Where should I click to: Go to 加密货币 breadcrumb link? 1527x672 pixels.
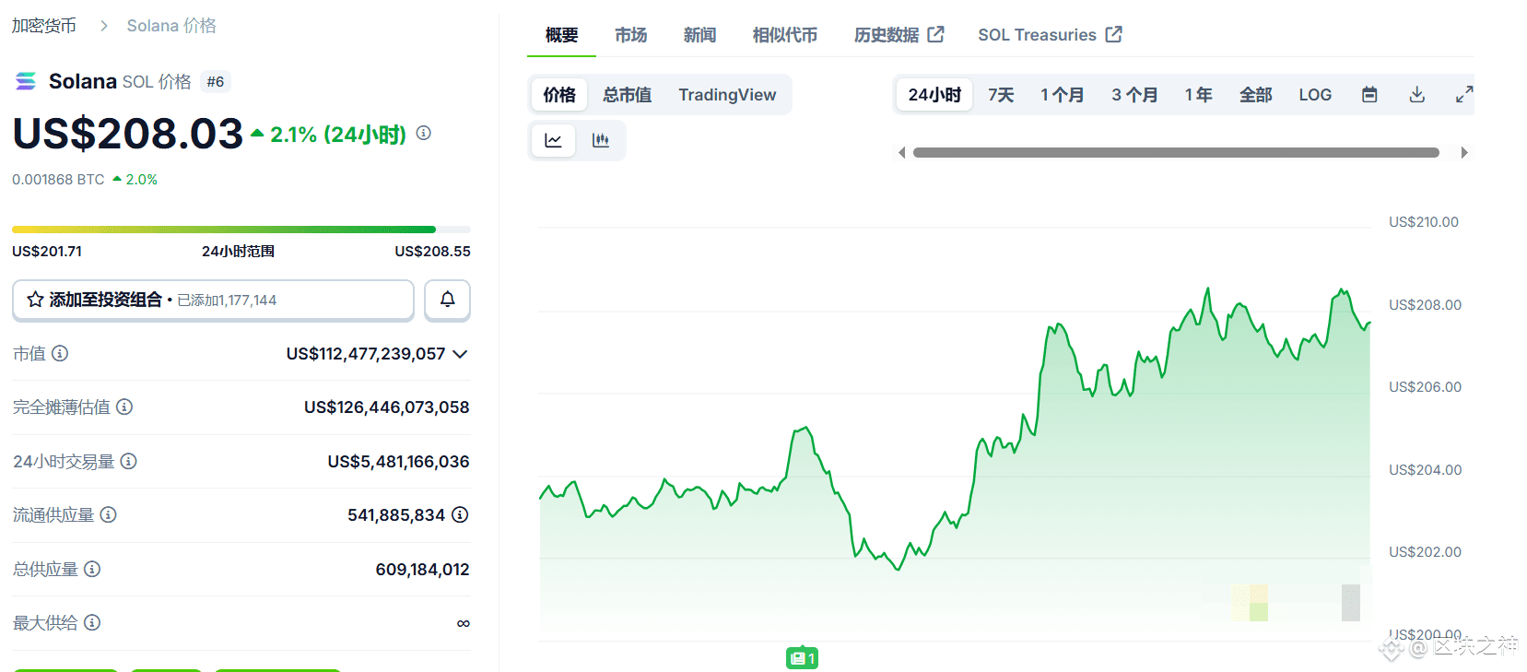tap(43, 26)
